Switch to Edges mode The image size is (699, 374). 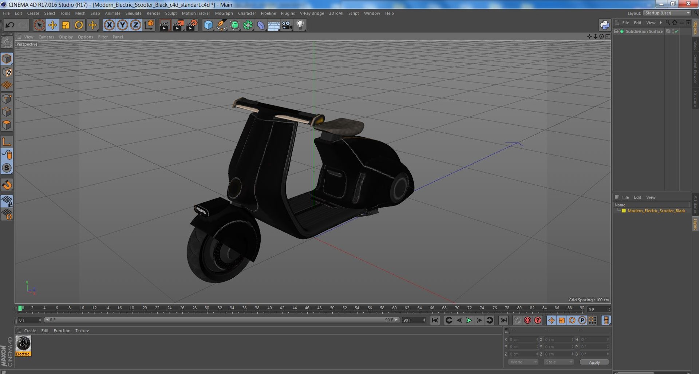pos(7,112)
